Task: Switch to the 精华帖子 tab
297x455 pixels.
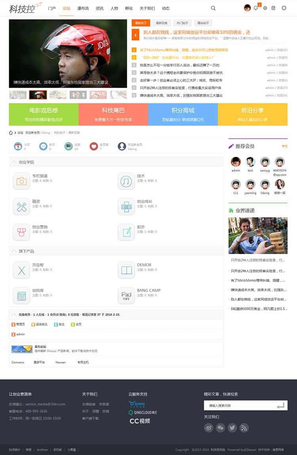Action: click(x=203, y=23)
